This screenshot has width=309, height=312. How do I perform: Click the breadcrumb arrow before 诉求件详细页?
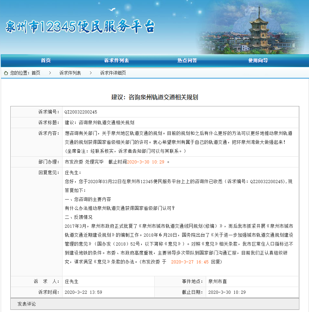pyautogui.click(x=91, y=73)
